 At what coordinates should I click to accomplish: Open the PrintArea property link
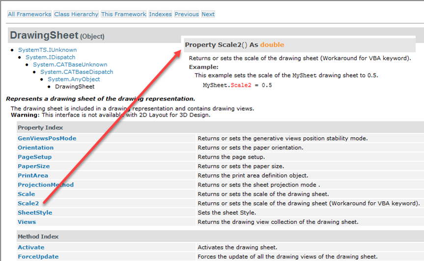pyautogui.click(x=33, y=175)
